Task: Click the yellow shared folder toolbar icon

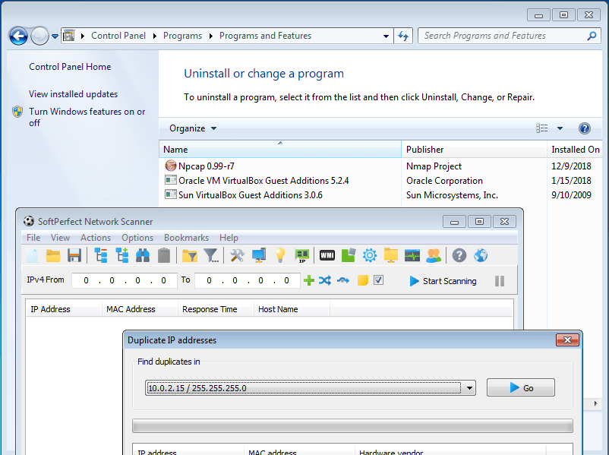Action: click(x=391, y=255)
